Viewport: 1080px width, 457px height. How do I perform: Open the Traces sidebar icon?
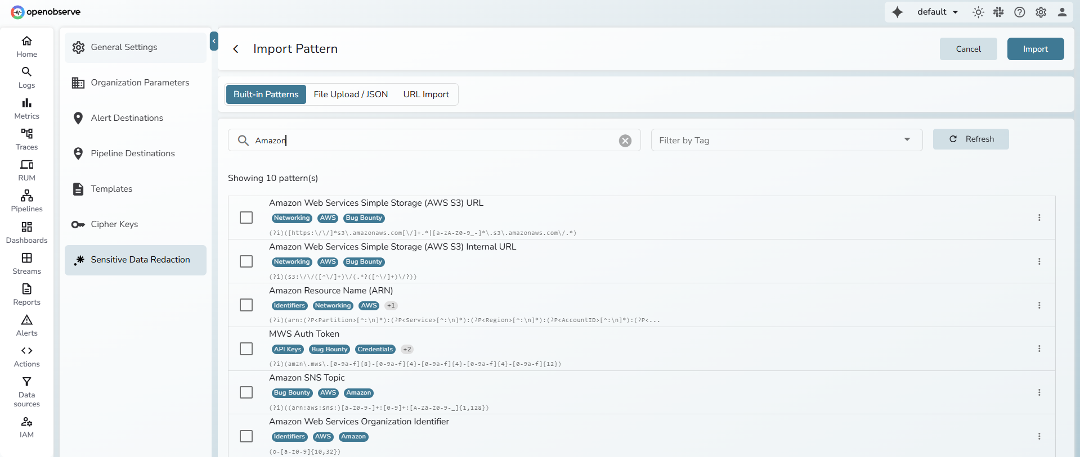26,139
